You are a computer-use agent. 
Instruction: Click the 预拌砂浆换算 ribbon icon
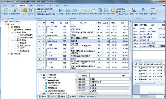[15, 10]
